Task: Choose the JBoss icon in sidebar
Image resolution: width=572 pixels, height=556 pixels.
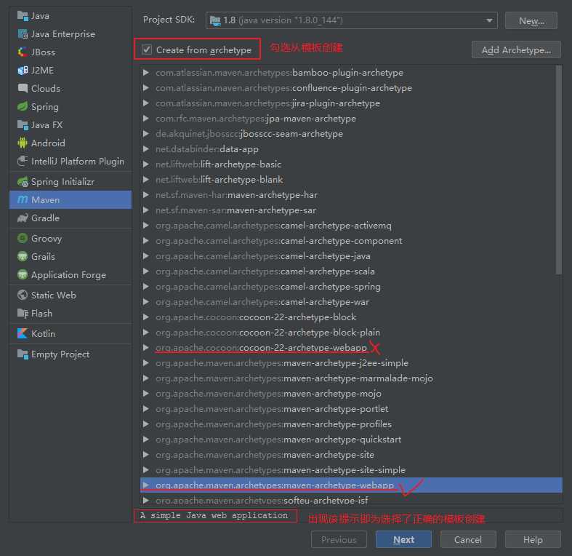Action: click(x=23, y=52)
